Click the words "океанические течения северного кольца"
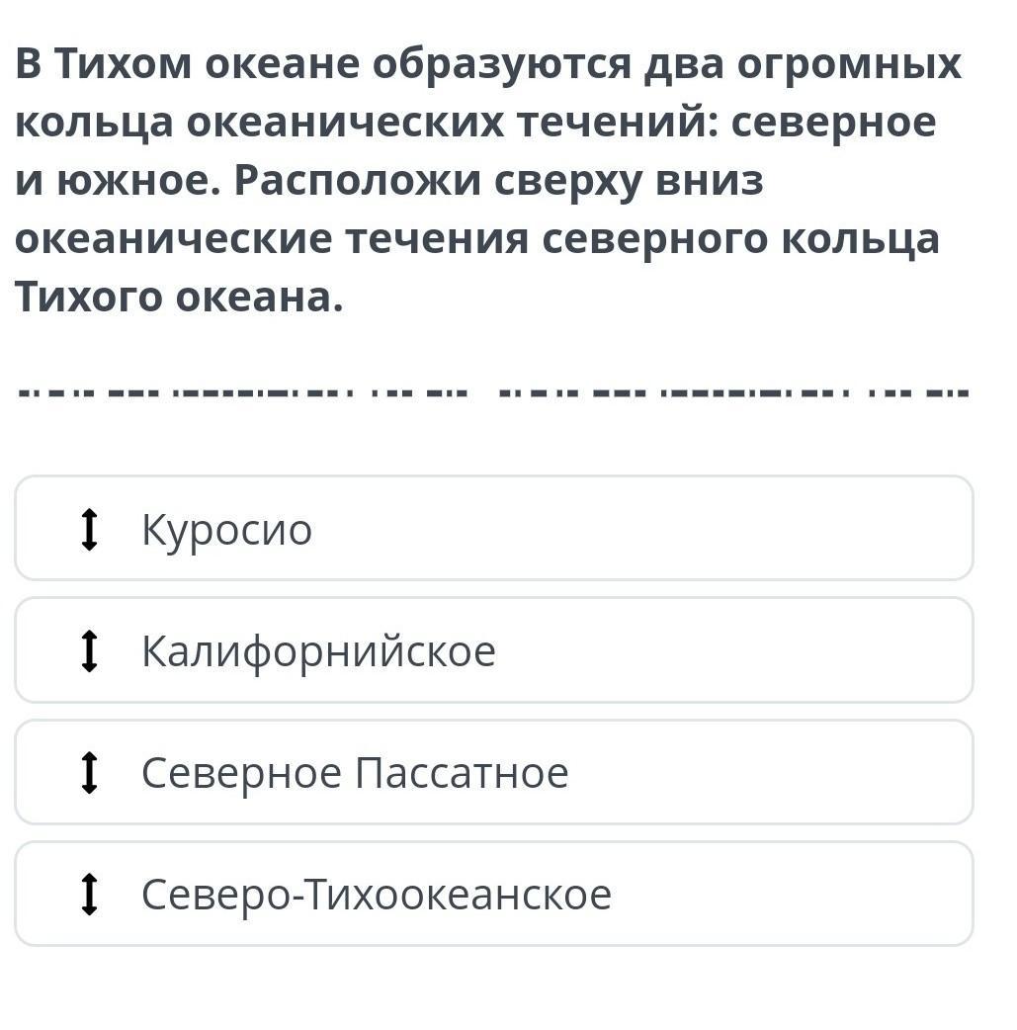Viewport: 1017px width, 1030px height. pyautogui.click(x=476, y=239)
